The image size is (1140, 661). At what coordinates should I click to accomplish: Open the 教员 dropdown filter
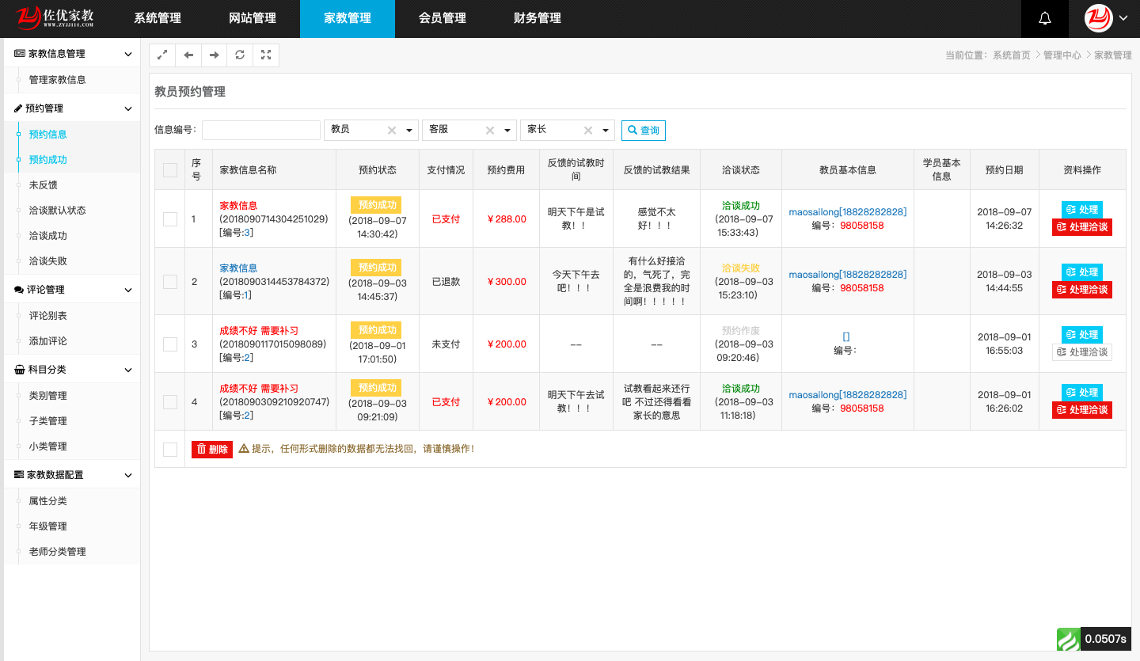pos(409,131)
